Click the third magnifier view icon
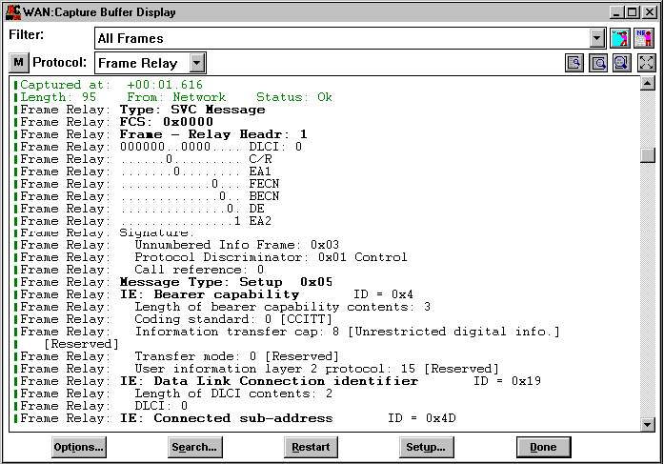Viewport: 664px width, 464px height. 621,63
